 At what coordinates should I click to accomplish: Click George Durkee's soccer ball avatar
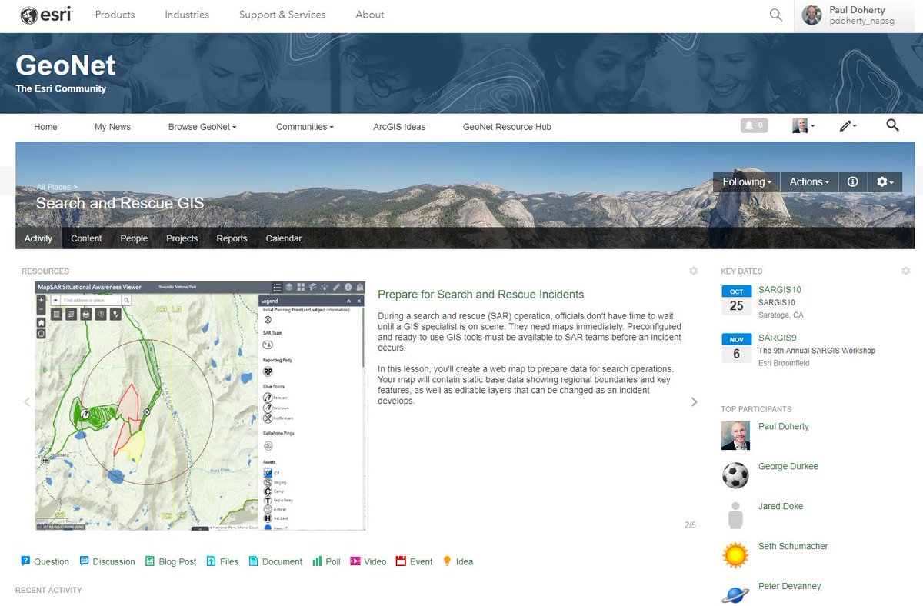tap(735, 475)
